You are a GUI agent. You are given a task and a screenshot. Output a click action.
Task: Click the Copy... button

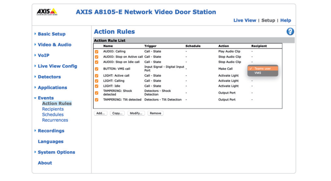[x=117, y=113]
